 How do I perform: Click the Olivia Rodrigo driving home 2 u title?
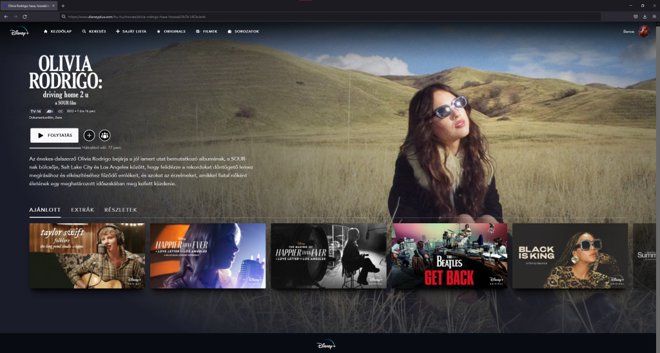[66, 79]
